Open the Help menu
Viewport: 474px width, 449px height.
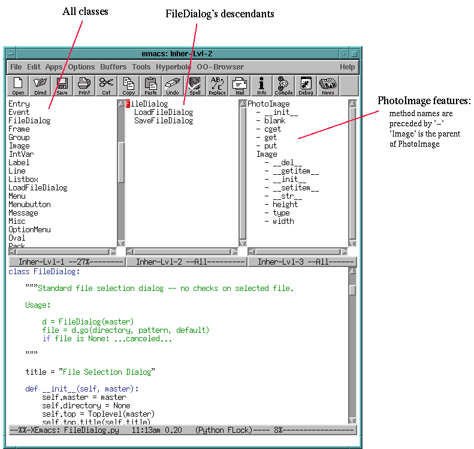tap(347, 67)
